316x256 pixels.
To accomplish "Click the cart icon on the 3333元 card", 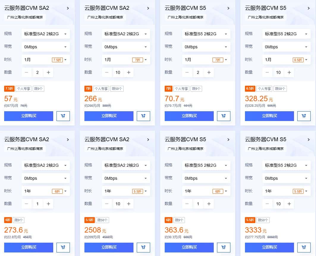I will click(x=304, y=247).
